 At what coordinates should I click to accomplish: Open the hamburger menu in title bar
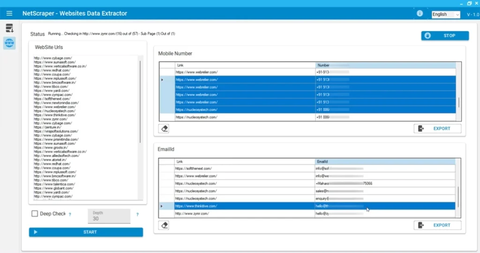pyautogui.click(x=9, y=14)
